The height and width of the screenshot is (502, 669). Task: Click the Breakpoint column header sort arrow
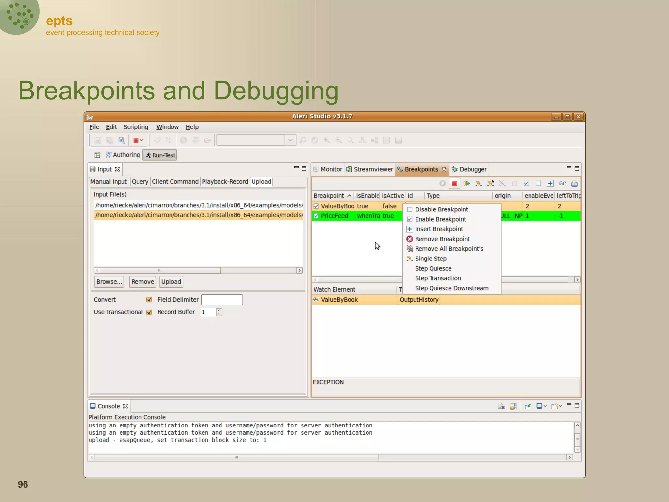pyautogui.click(x=349, y=196)
